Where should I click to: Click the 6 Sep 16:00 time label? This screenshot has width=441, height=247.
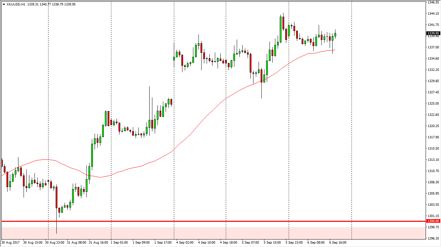point(337,243)
